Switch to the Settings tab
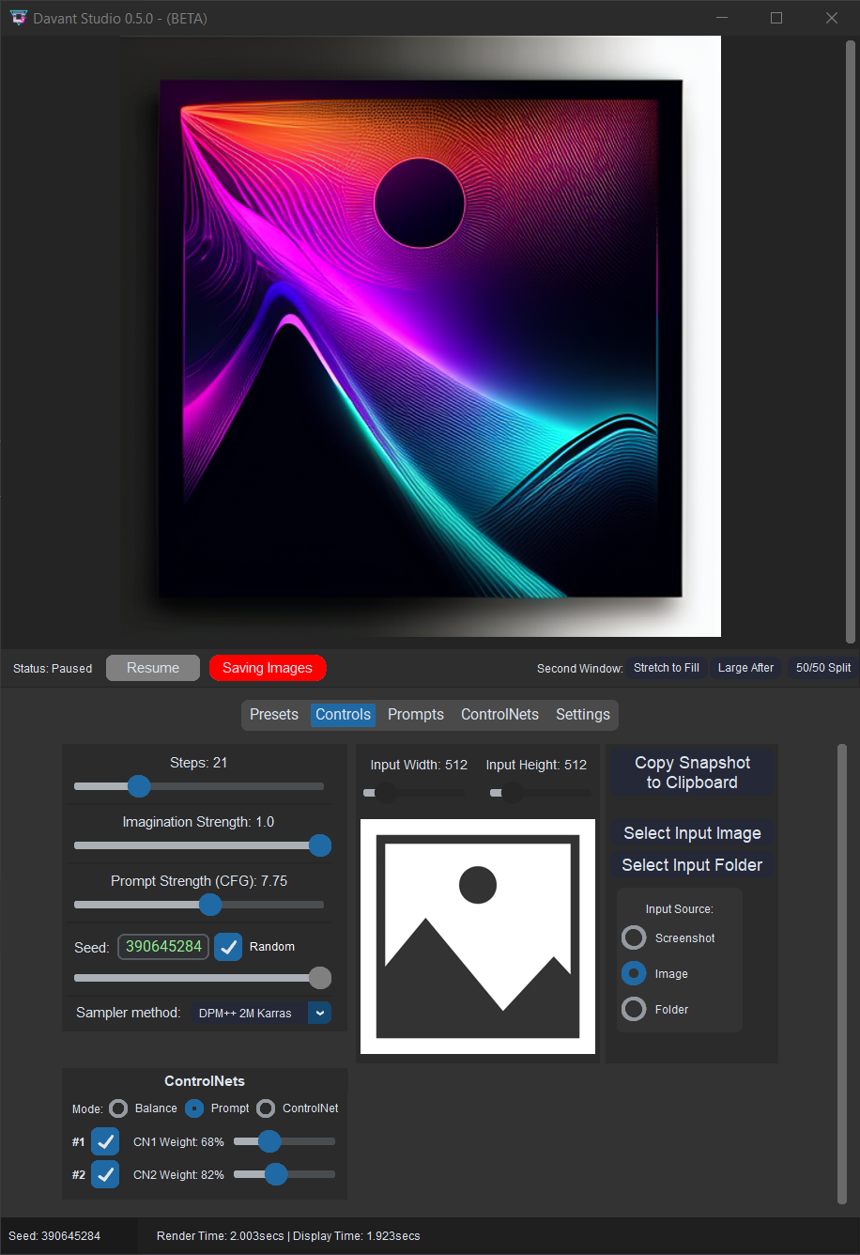 tap(582, 714)
